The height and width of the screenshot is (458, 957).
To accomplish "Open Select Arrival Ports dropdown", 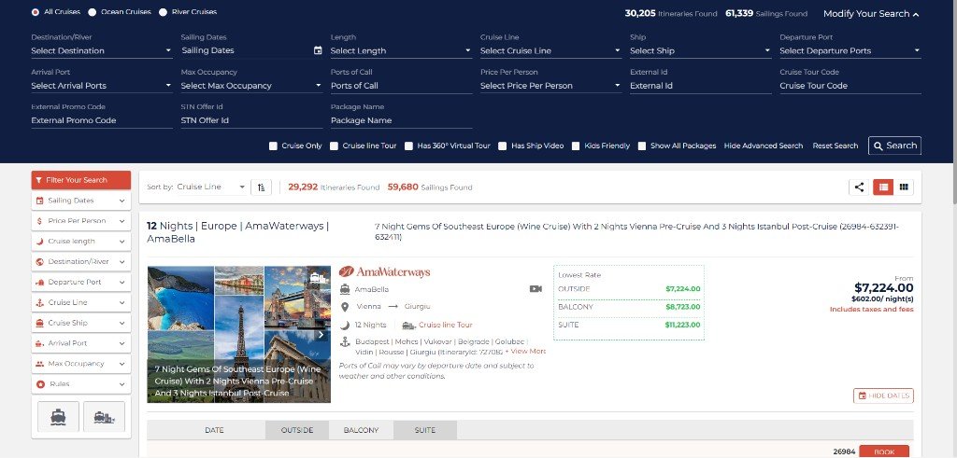I will point(102,85).
